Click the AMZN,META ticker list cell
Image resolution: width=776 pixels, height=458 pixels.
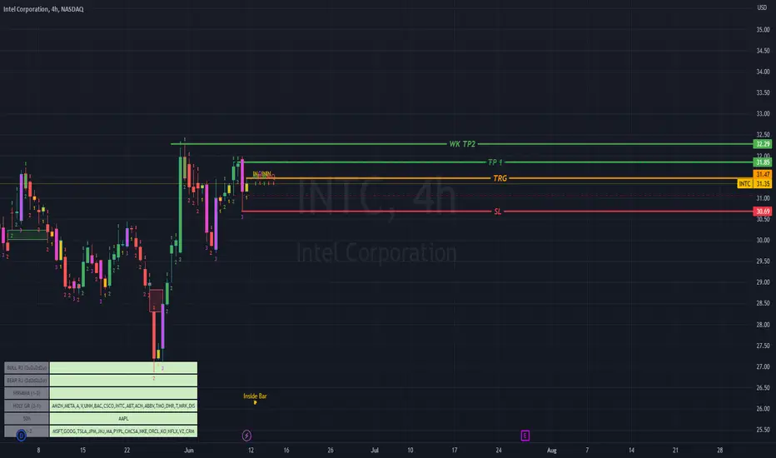coord(123,406)
